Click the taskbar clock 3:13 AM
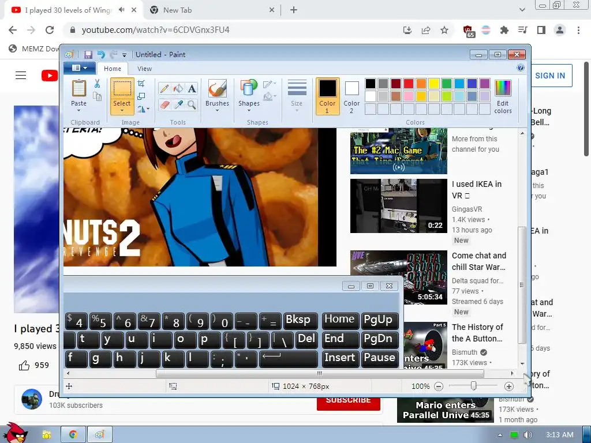 pyautogui.click(x=559, y=435)
